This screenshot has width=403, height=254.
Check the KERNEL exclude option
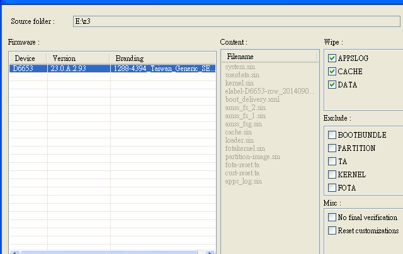[332, 174]
